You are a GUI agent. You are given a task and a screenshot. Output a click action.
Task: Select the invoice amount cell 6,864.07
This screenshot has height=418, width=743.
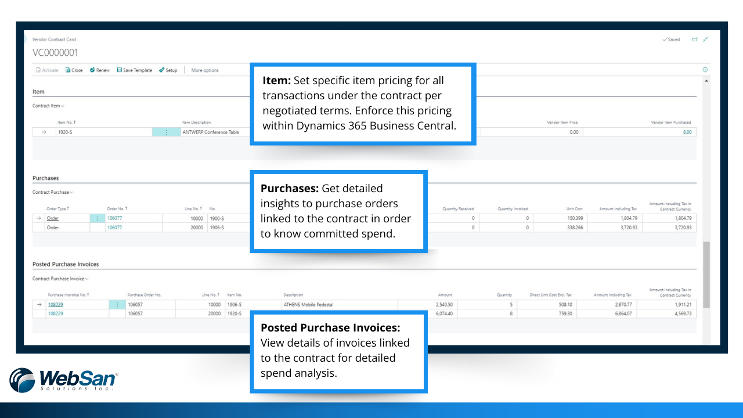click(608, 313)
